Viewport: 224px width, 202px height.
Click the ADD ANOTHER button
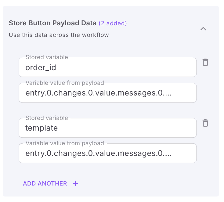45,183
